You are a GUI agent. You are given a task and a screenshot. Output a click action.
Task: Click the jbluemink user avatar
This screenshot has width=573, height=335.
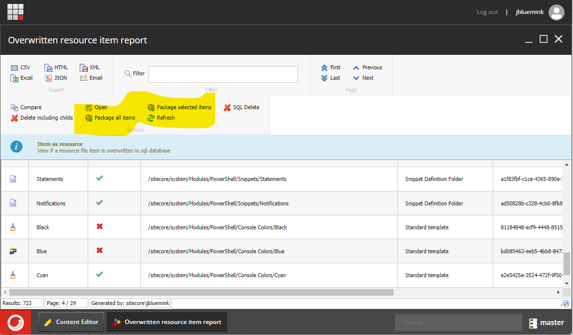click(x=556, y=12)
